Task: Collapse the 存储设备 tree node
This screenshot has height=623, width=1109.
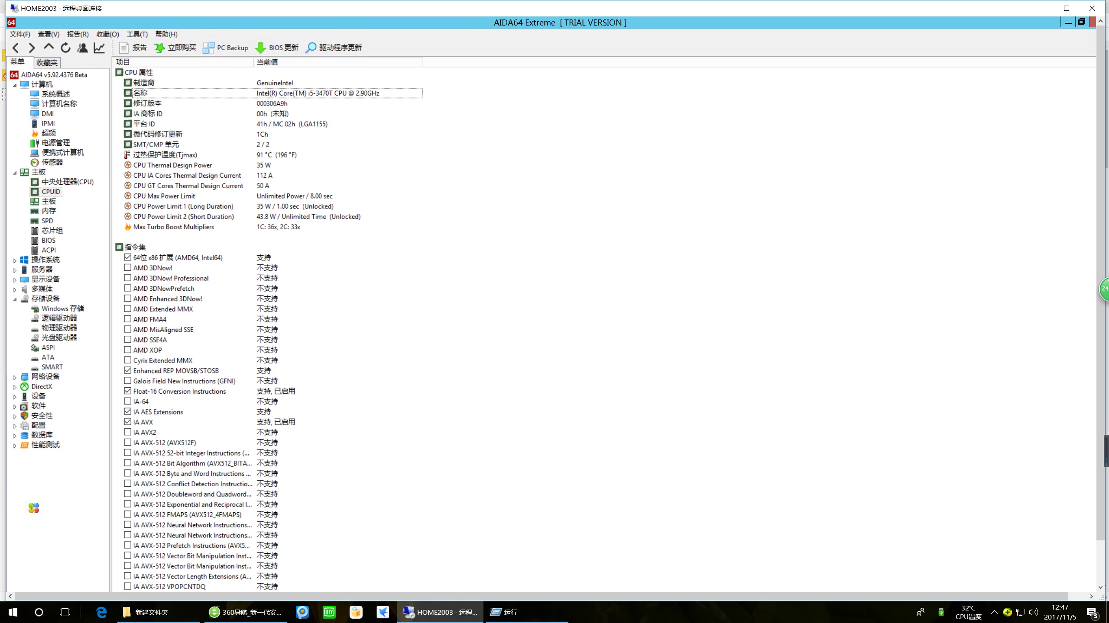Action: coord(15,299)
